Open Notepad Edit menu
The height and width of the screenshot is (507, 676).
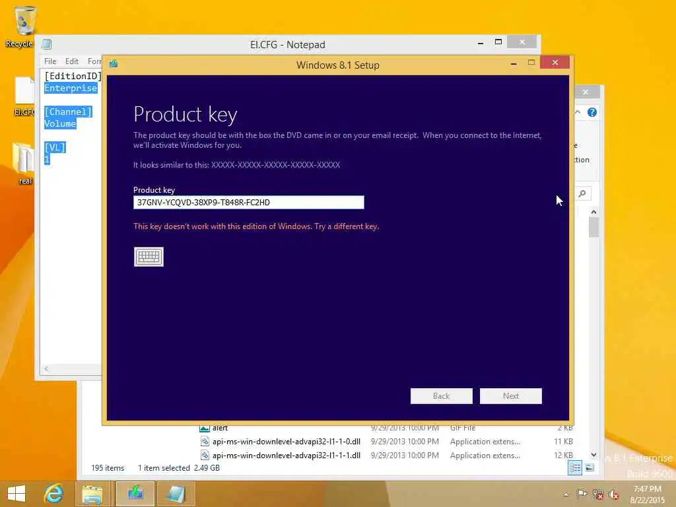pos(72,61)
